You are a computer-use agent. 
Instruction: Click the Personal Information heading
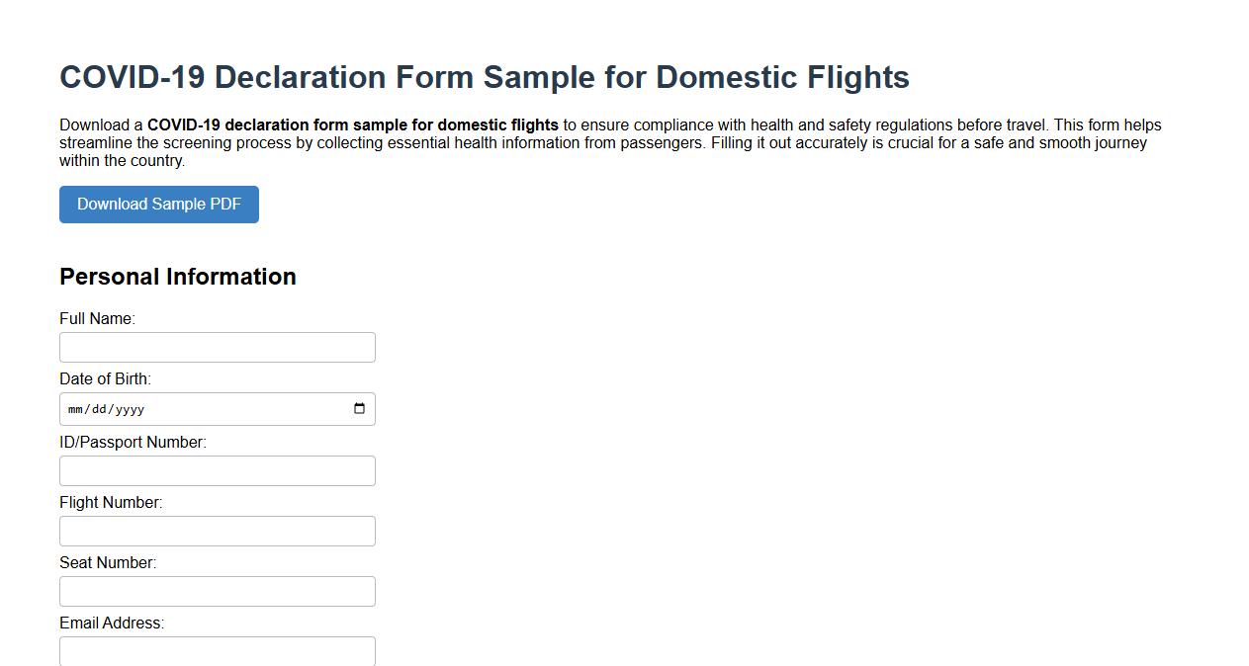(177, 277)
